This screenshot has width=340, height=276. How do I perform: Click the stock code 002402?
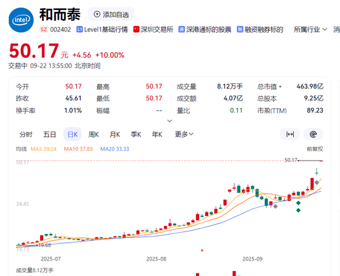point(61,30)
